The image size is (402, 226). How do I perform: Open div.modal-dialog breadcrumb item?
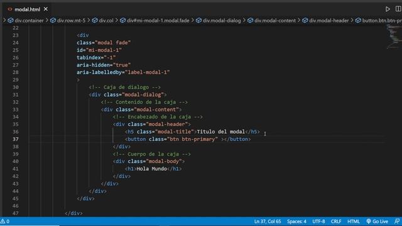click(x=222, y=21)
